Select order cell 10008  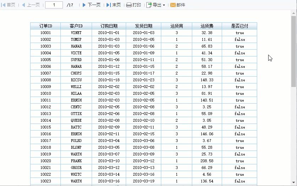pyautogui.click(x=45, y=80)
